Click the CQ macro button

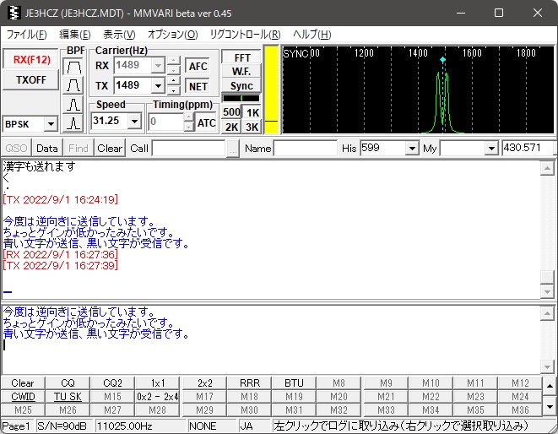click(x=68, y=383)
